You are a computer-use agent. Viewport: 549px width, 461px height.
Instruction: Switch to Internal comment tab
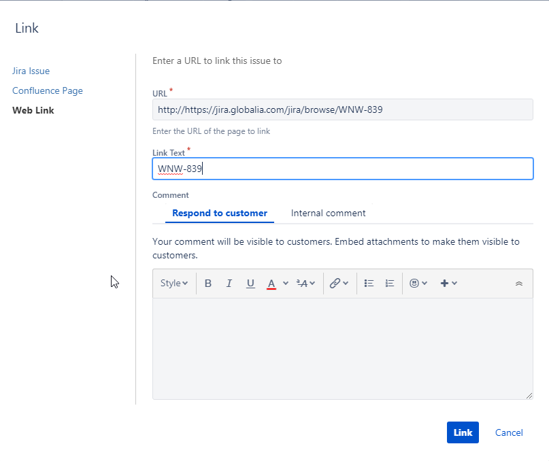point(328,214)
